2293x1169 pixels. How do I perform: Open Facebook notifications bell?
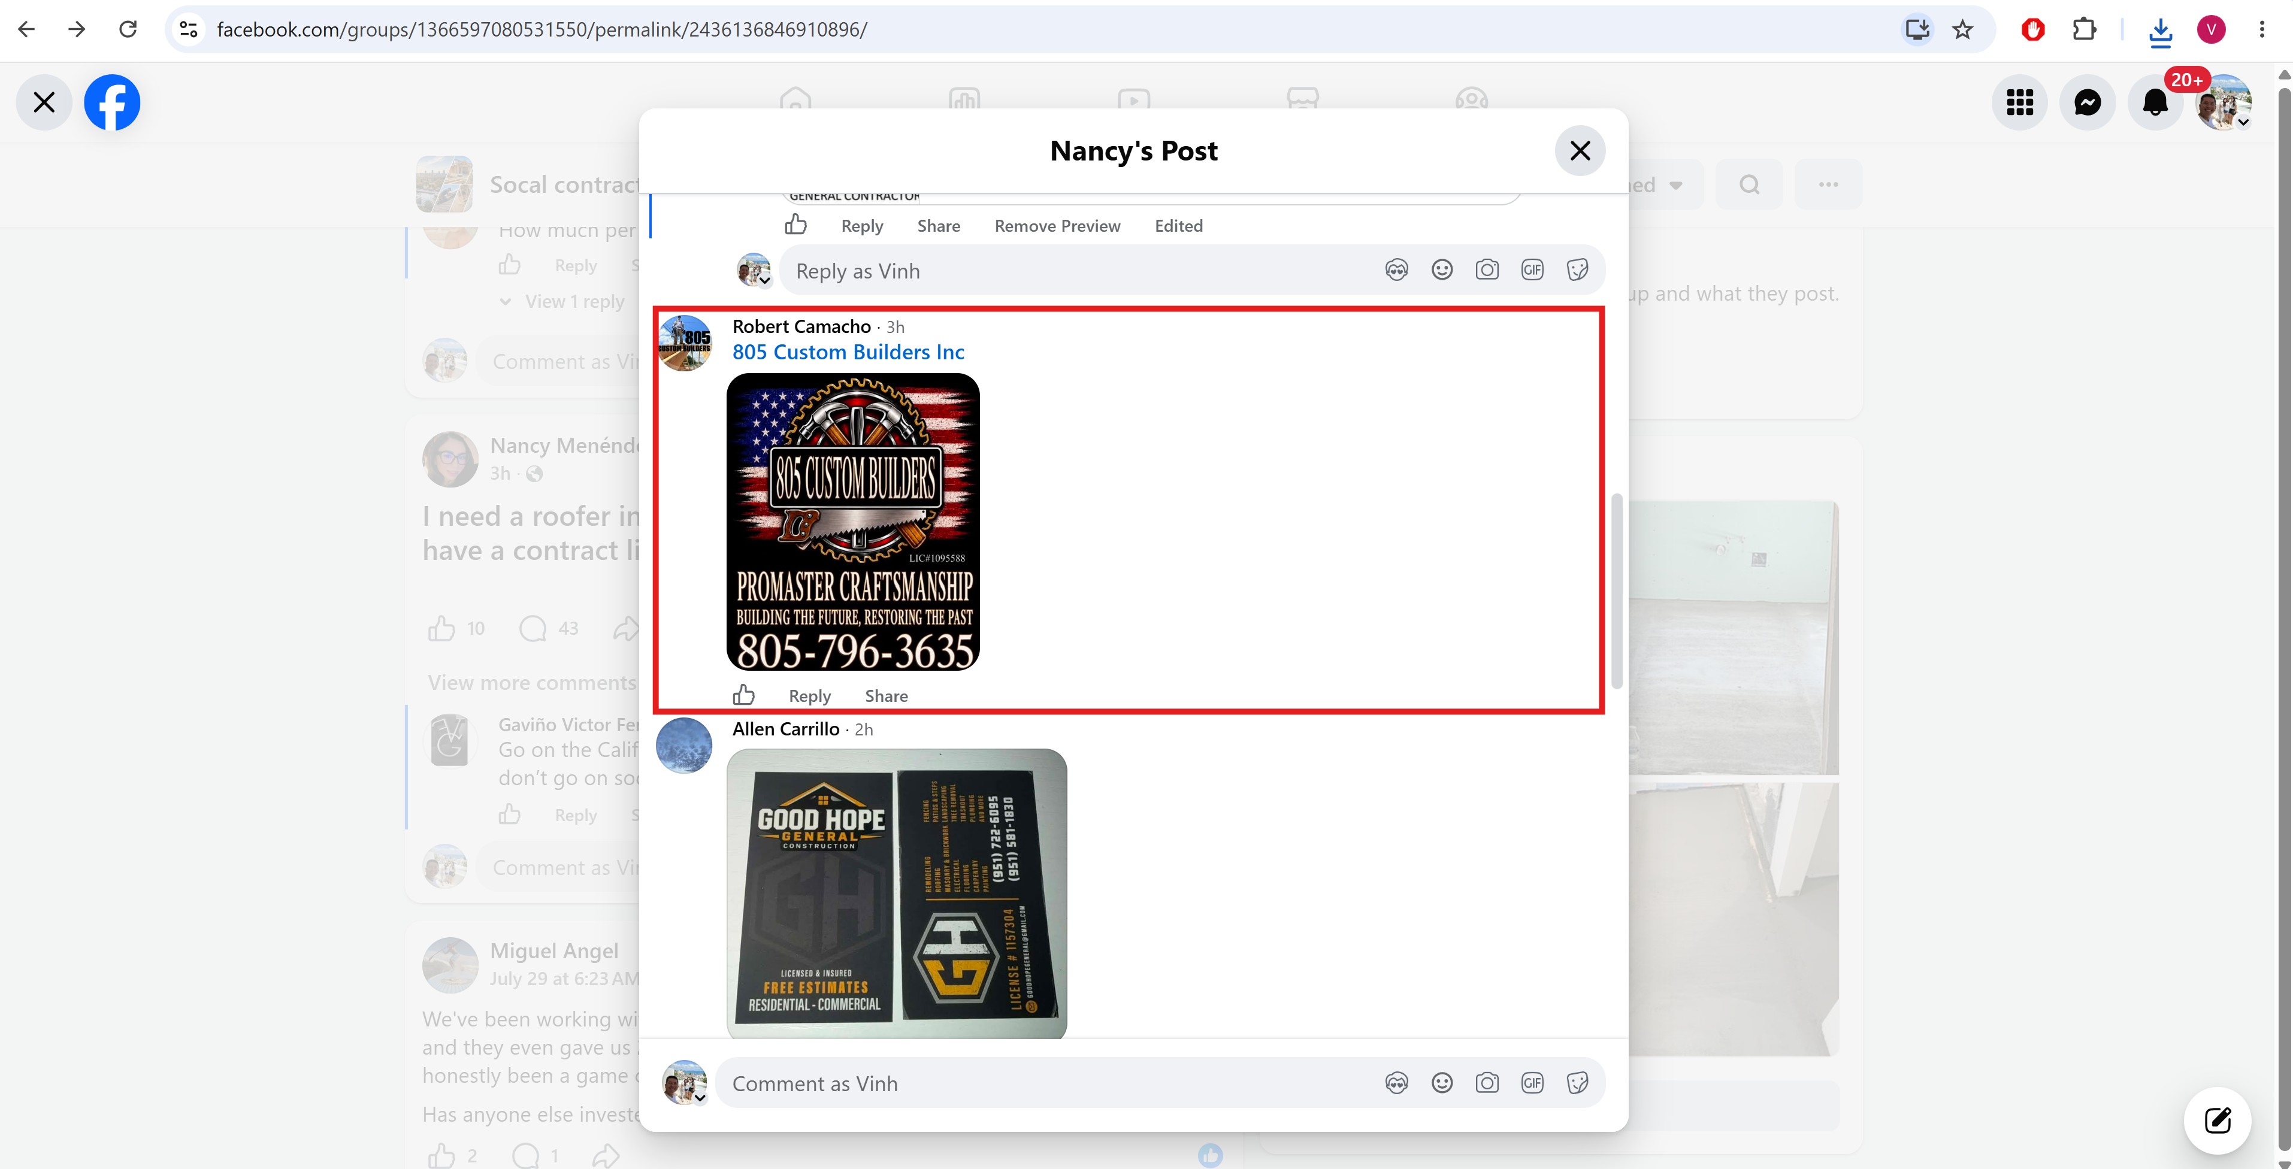[2155, 102]
